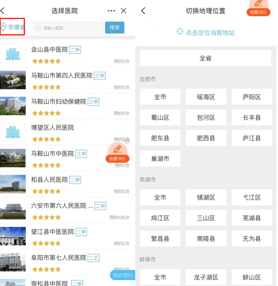This screenshot has height=286, width=278.
Task: Open 我的预约 floating button
Action: [x=123, y=275]
